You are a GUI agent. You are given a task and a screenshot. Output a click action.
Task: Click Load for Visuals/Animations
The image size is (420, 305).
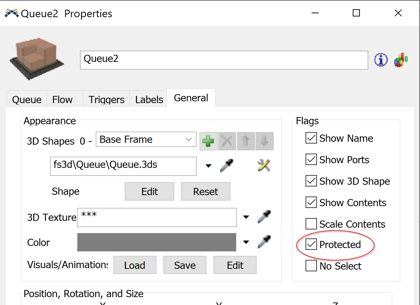coord(135,265)
